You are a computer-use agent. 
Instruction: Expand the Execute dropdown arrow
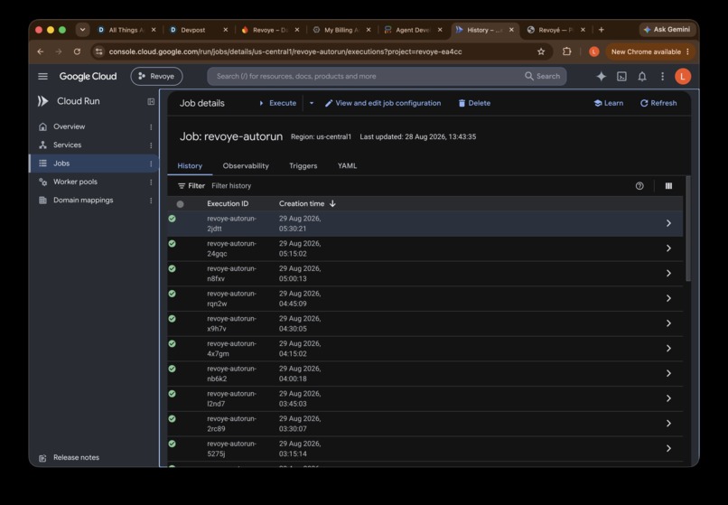tap(312, 103)
